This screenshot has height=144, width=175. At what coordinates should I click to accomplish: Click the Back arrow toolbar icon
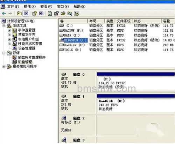pos(4,13)
